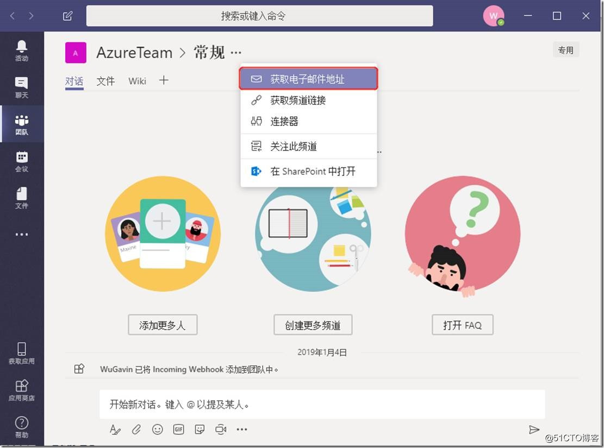Screen dimensions: 604x448
Task: Open the Files icon in sidebar
Action: (x=22, y=198)
